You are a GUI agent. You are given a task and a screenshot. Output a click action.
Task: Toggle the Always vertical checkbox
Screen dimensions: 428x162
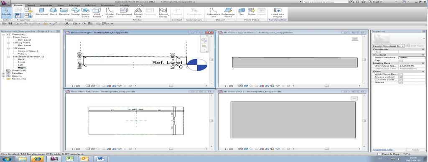click(401, 77)
